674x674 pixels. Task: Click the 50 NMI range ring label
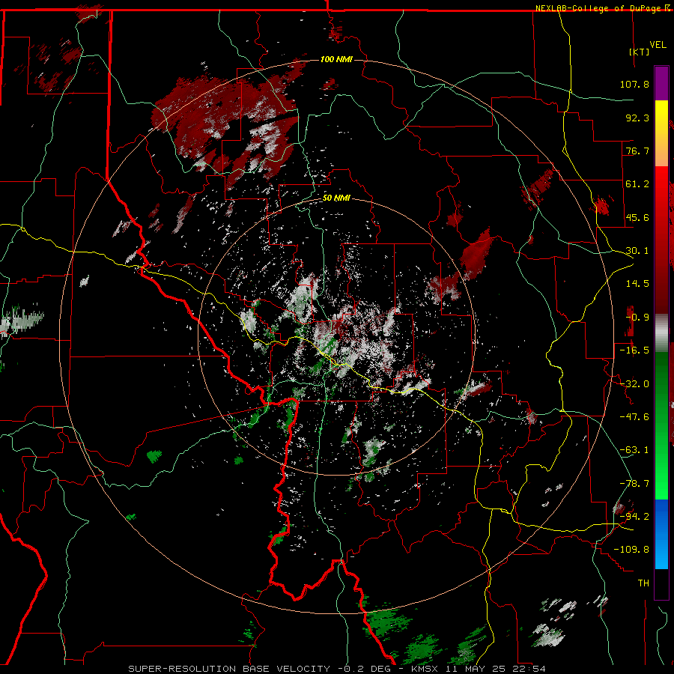336,198
